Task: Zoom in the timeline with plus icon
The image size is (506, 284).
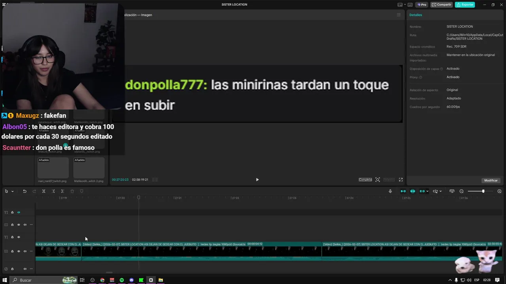Action: pyautogui.click(x=499, y=191)
